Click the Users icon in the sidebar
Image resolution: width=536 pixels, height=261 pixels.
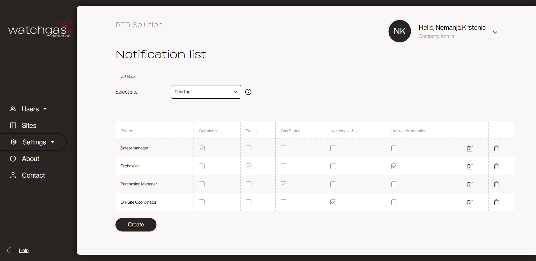pyautogui.click(x=13, y=109)
